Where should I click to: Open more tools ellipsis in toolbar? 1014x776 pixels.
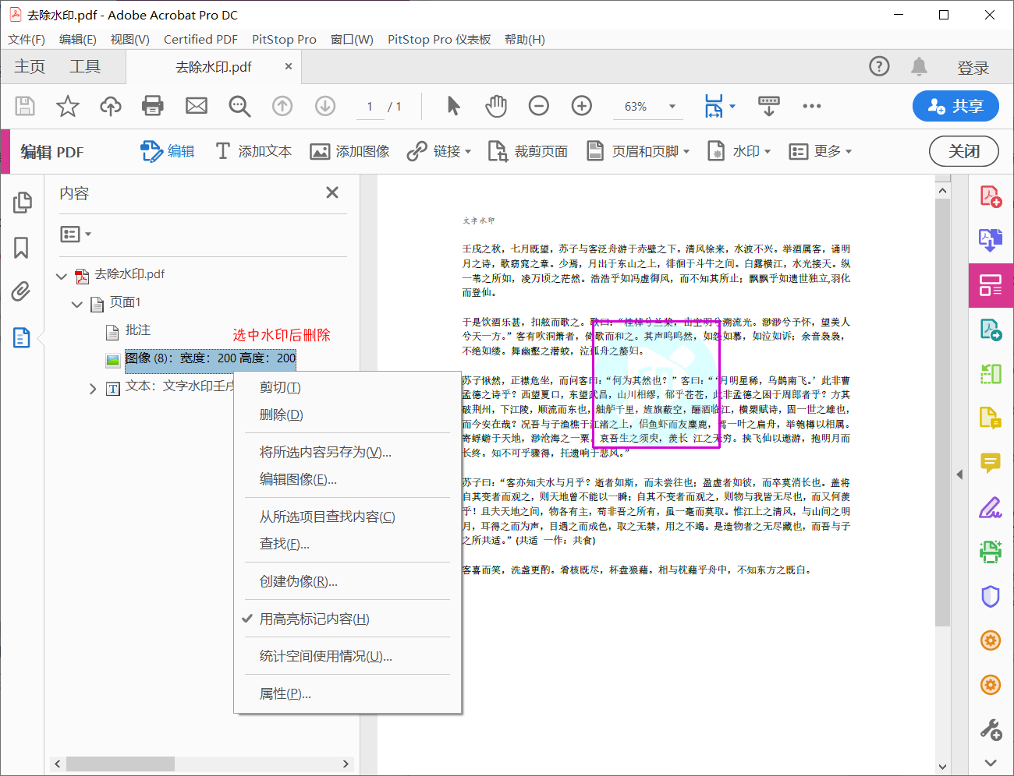(x=812, y=106)
